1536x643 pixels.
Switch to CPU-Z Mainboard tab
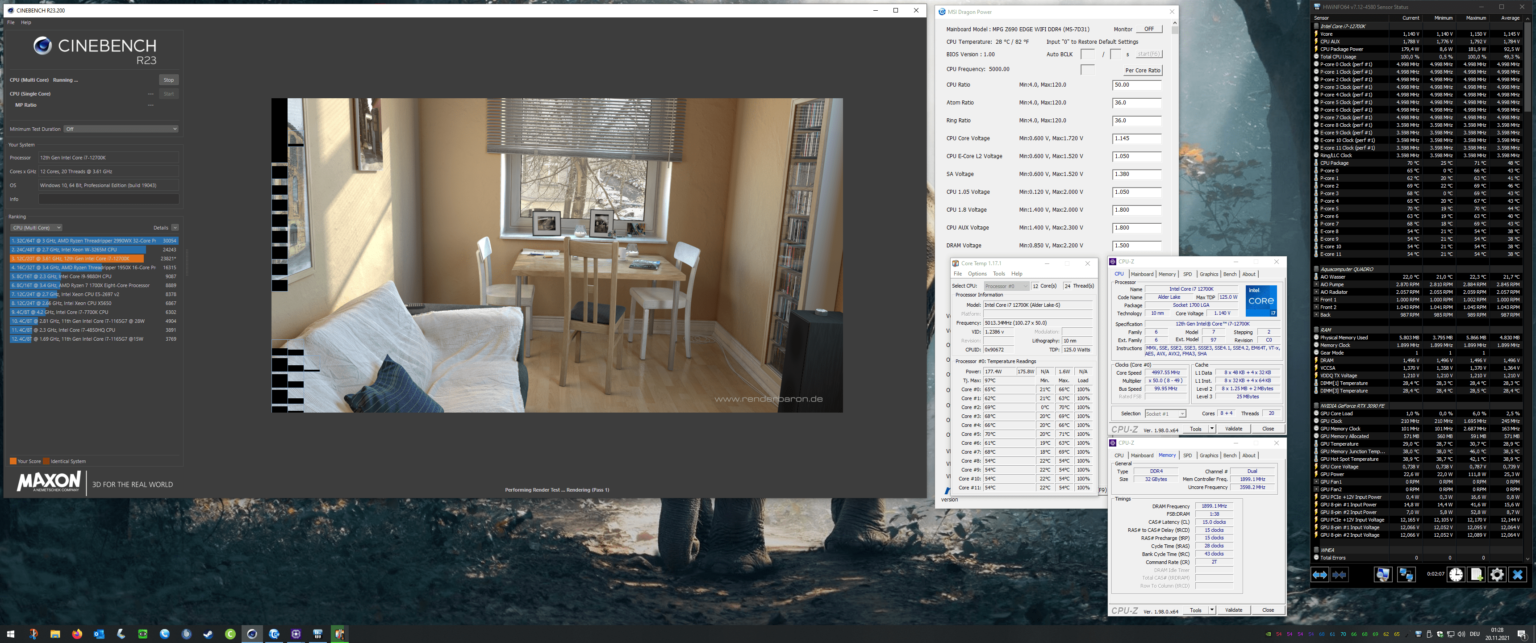1142,274
